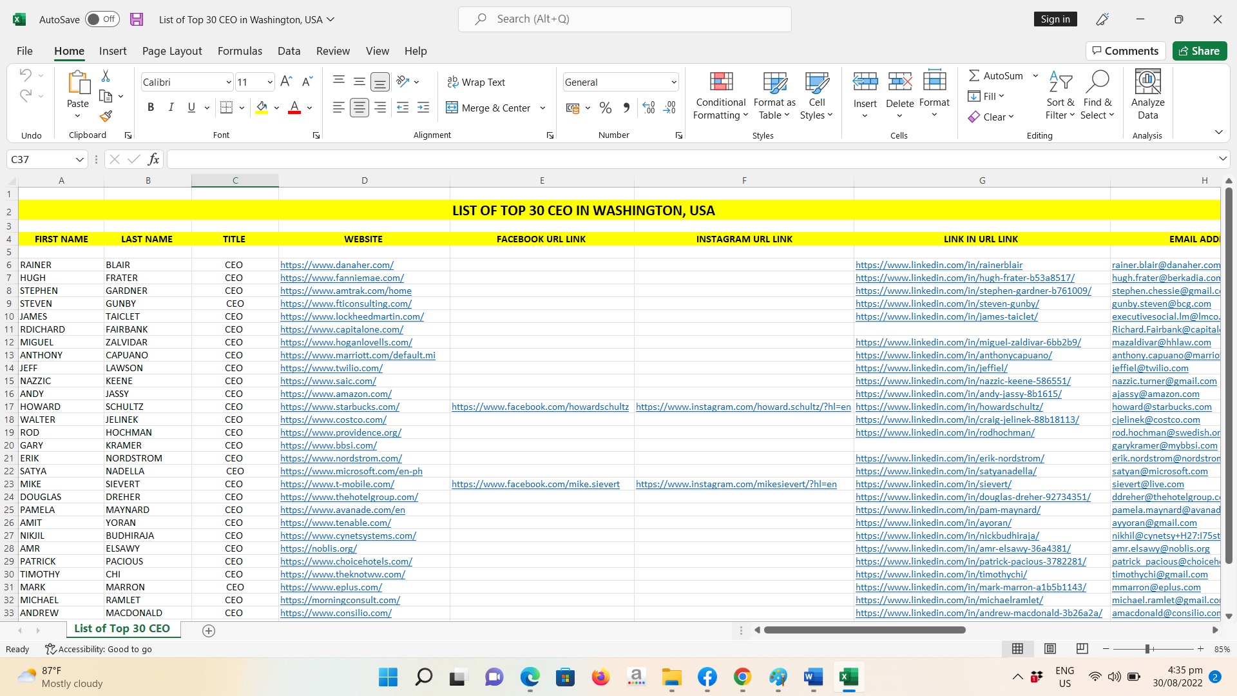The image size is (1237, 696).
Task: Click the Percent Style icon
Action: 605,108
